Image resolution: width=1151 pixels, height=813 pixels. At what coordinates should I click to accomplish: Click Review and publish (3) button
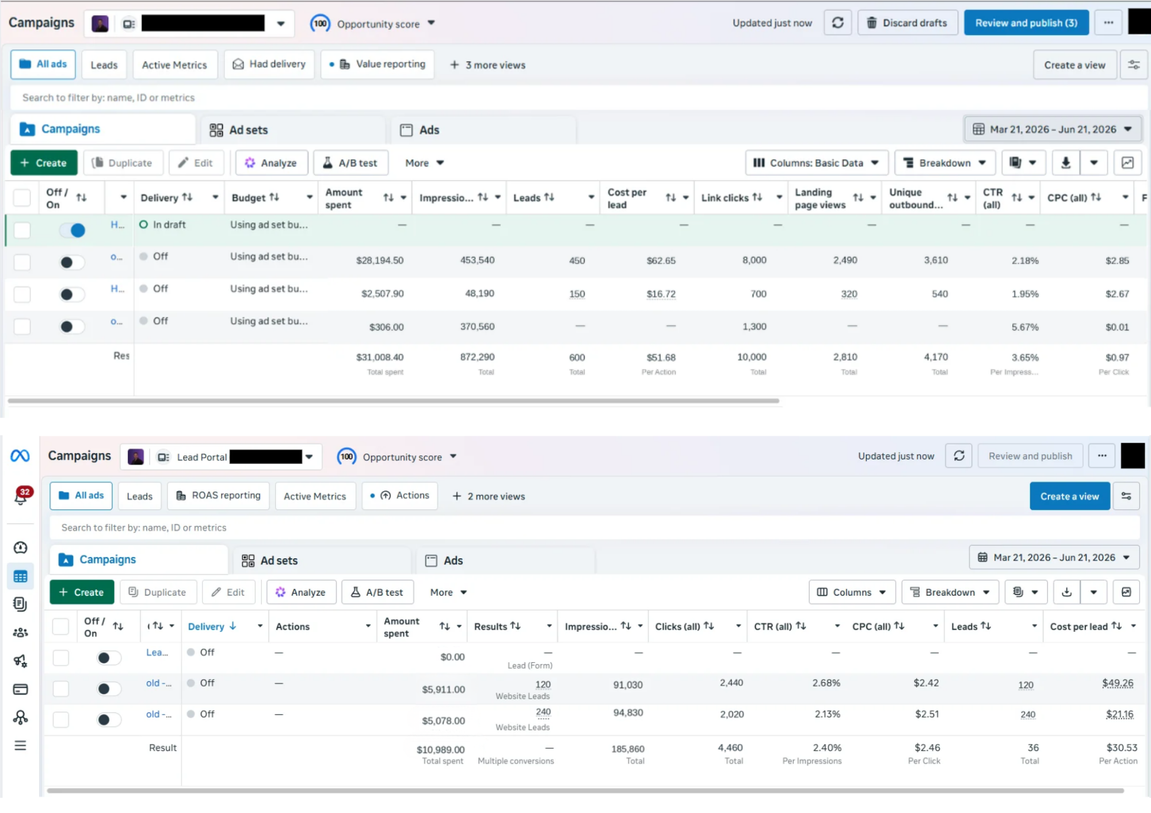click(1026, 23)
